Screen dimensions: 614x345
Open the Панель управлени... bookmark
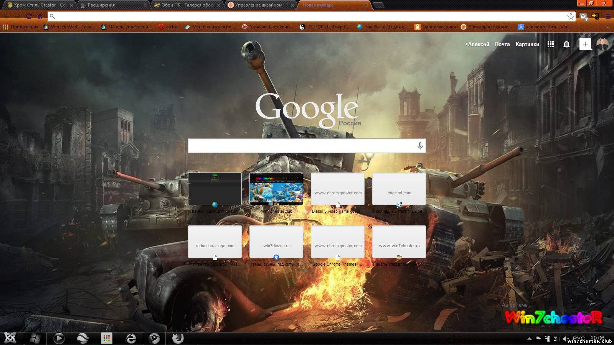126,27
